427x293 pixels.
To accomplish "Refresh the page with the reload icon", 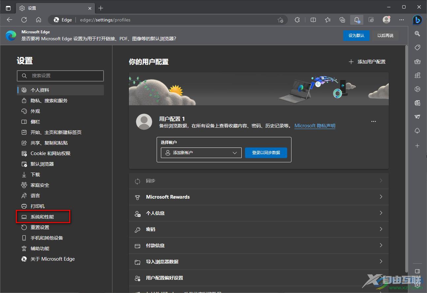I will click(x=24, y=20).
